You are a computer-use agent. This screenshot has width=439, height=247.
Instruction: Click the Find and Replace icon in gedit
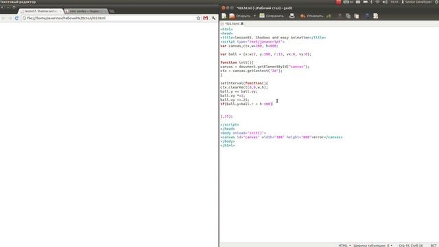375,16
